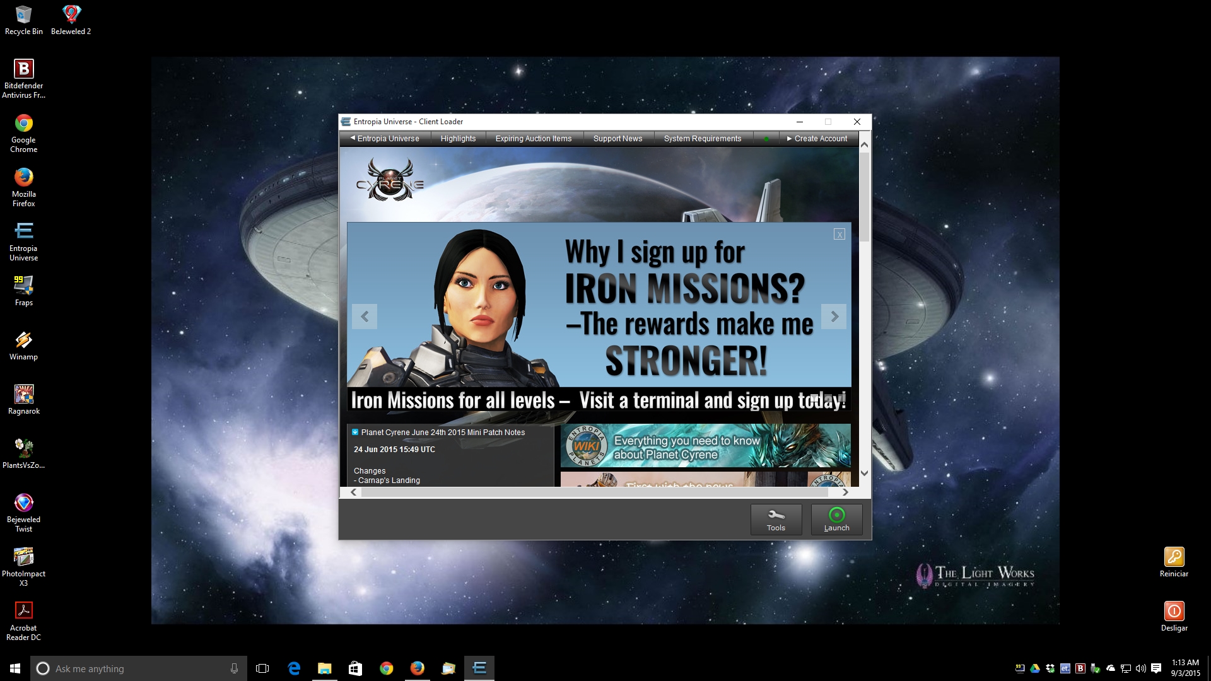Click the Launch button in Client Loader
The image size is (1211, 681).
click(836, 520)
